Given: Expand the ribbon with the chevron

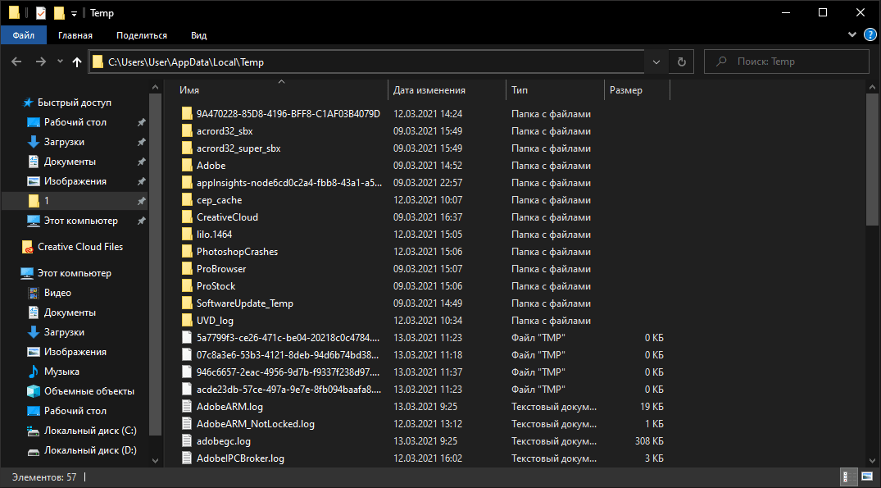Looking at the screenshot, I should (853, 35).
